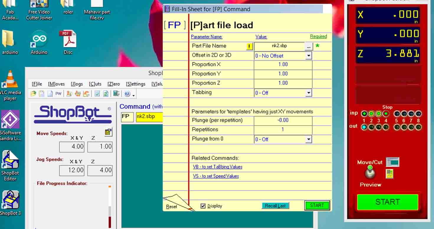Open the [Z]ero menu
Screen dimensions: 434x229
[114, 84]
